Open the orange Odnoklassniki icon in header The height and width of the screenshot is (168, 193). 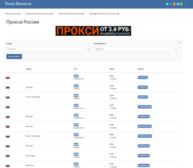point(174,4)
